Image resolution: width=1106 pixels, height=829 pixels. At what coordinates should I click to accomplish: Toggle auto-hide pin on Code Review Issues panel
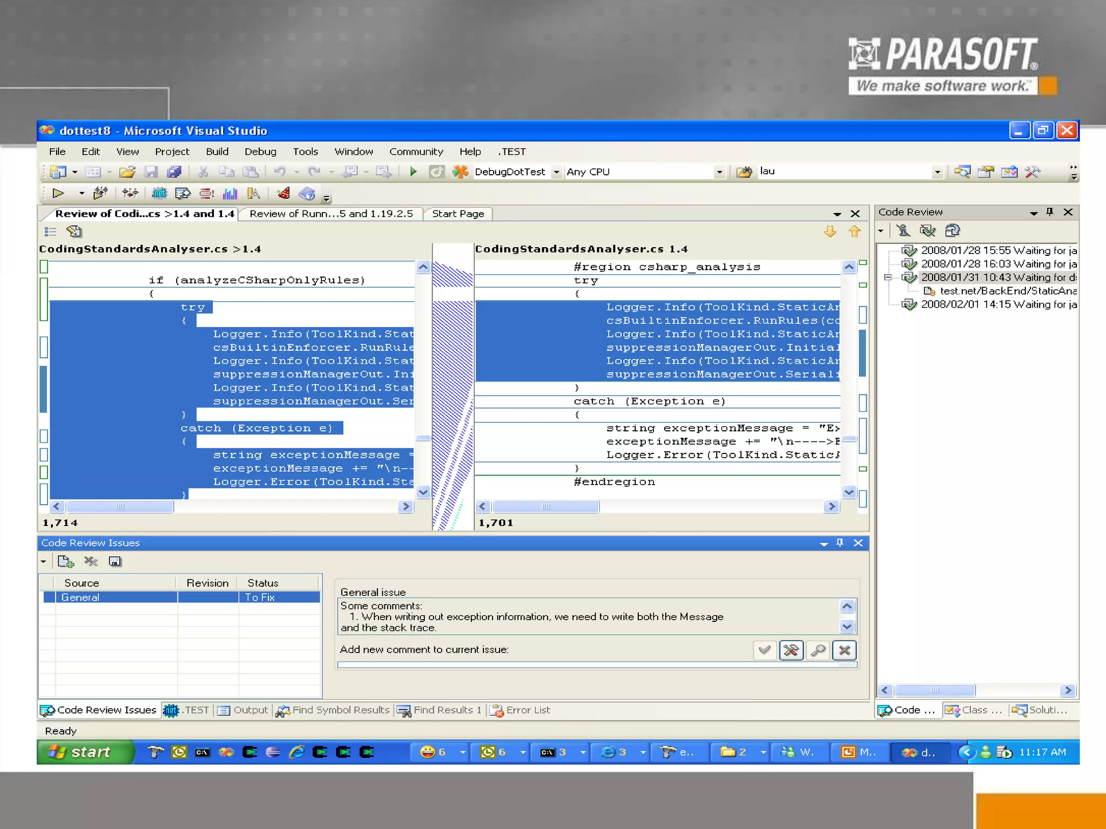point(840,543)
